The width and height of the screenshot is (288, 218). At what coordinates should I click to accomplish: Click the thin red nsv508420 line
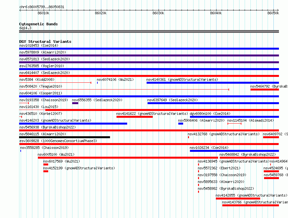[124, 90]
